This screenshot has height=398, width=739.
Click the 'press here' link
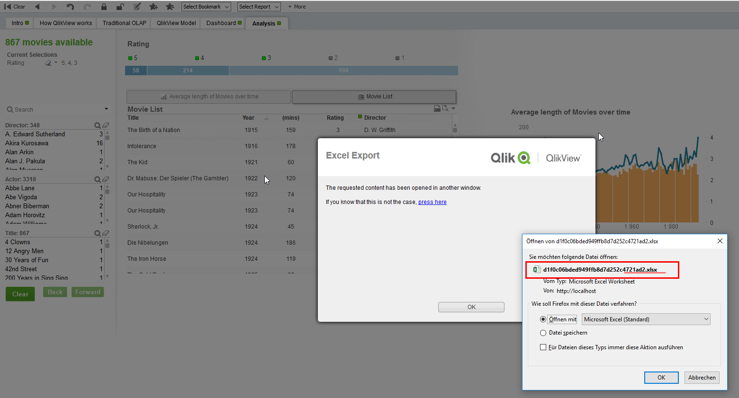click(433, 202)
